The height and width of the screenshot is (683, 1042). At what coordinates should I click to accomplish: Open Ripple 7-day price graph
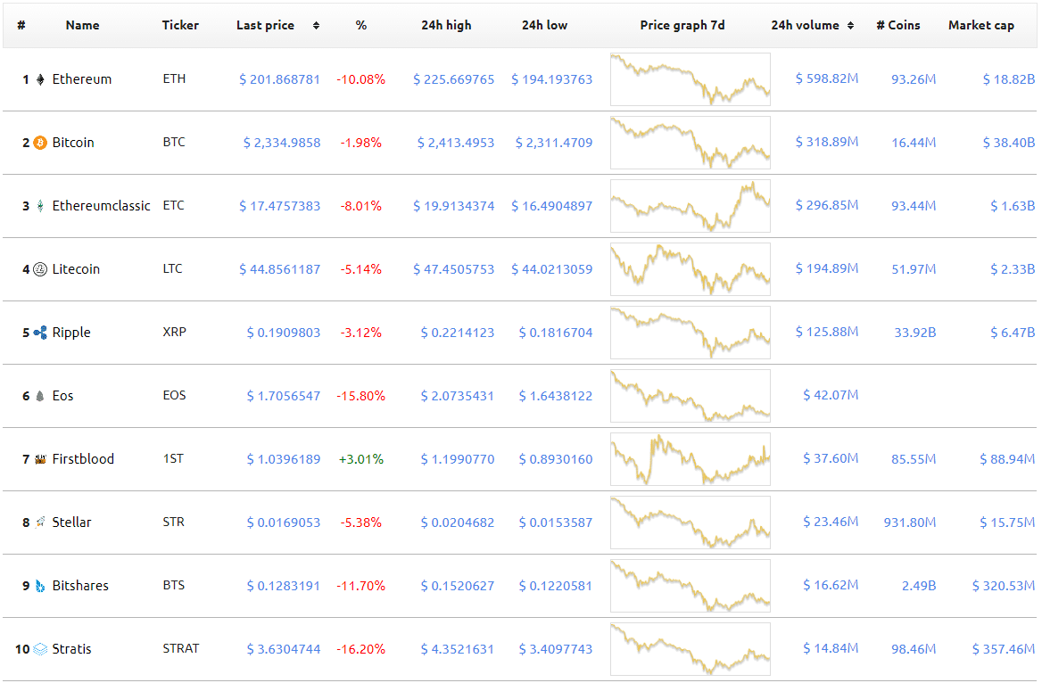[x=691, y=333]
